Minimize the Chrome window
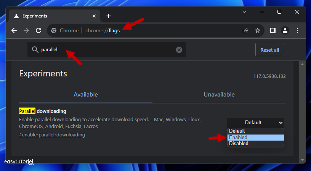The image size is (311, 171). click(262, 12)
